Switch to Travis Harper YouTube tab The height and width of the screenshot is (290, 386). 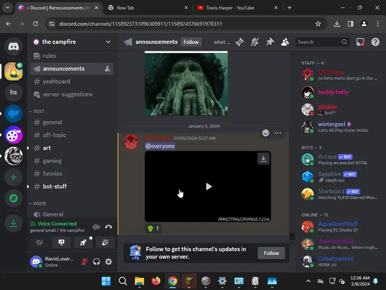coord(237,8)
